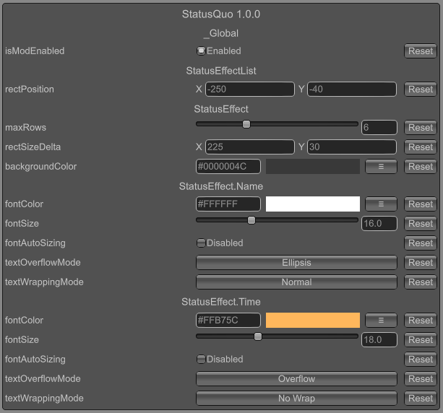Reset StatusEffect.Name textOverflowMode

[x=421, y=263]
